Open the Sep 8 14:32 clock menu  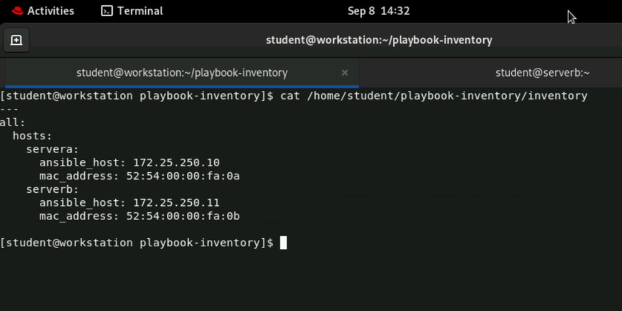pyautogui.click(x=378, y=11)
